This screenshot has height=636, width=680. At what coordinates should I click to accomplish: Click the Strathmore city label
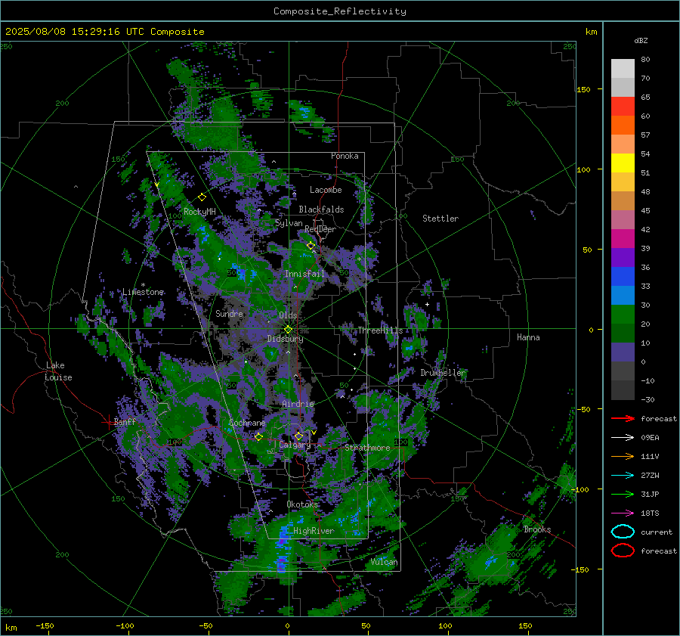point(367,448)
